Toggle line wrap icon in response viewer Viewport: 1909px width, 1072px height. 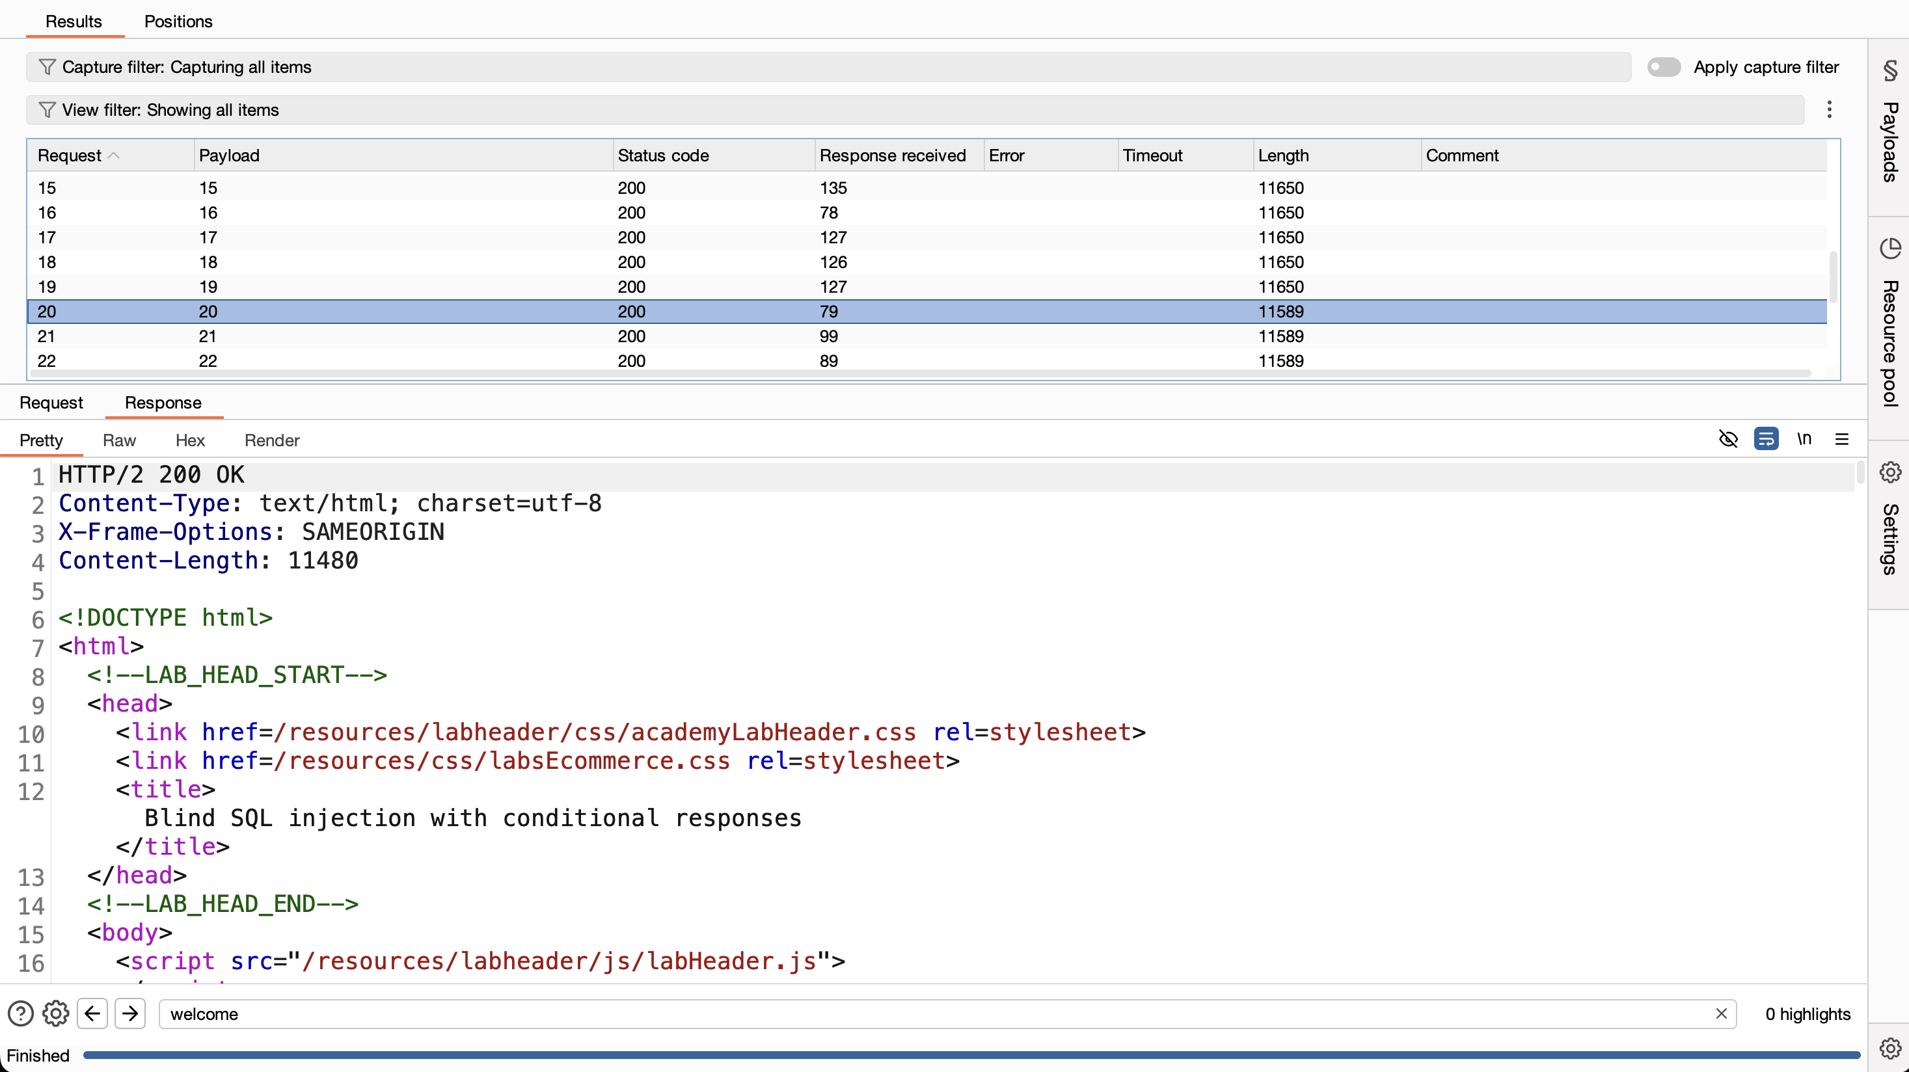(1766, 439)
